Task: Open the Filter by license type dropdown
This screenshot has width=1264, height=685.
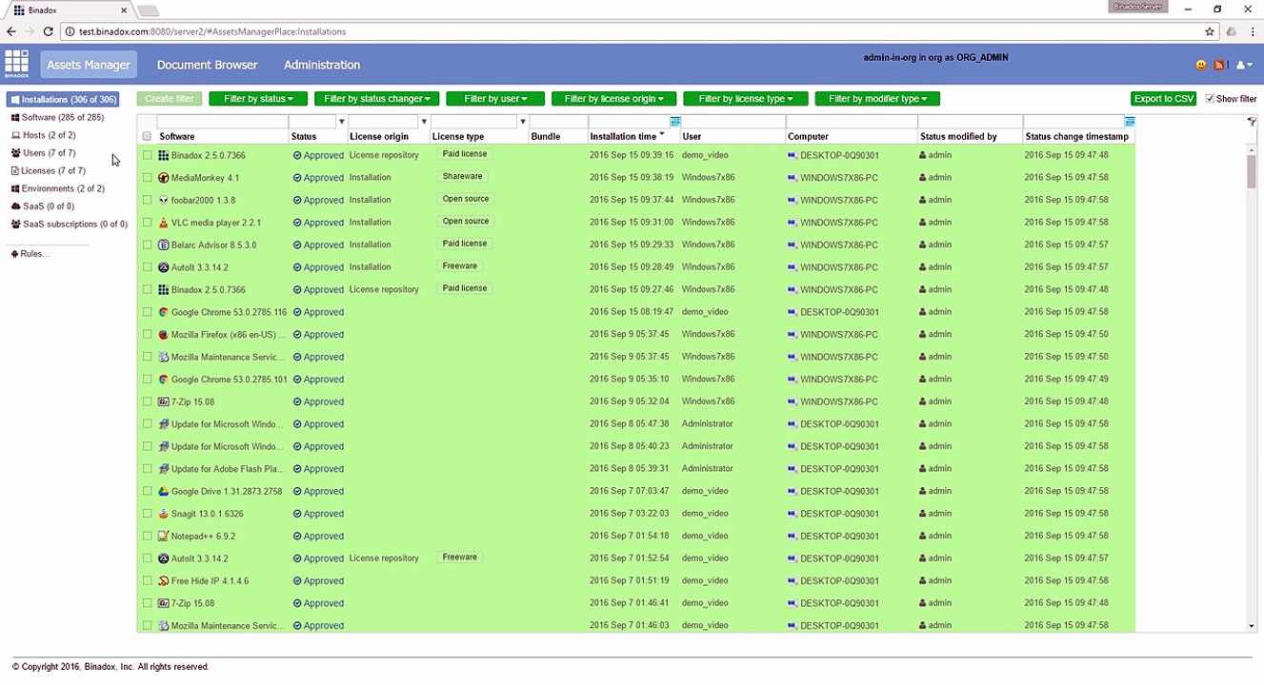Action: point(746,99)
